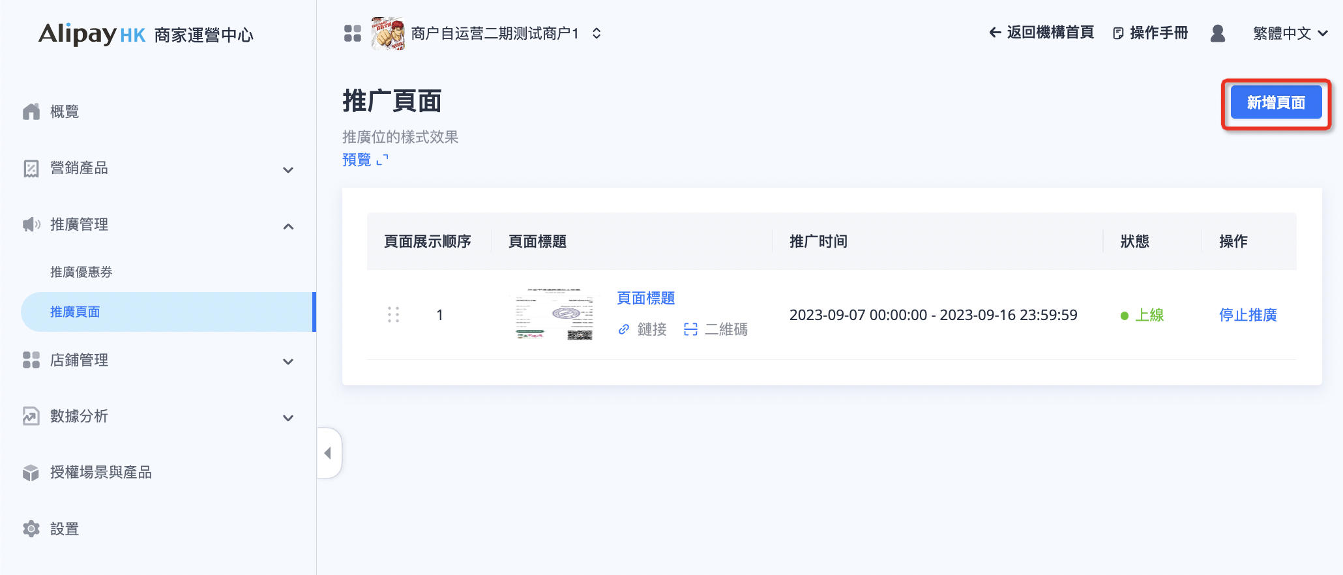The image size is (1343, 575).
Task: Expand the 數據分析 menu chevron
Action: click(288, 418)
